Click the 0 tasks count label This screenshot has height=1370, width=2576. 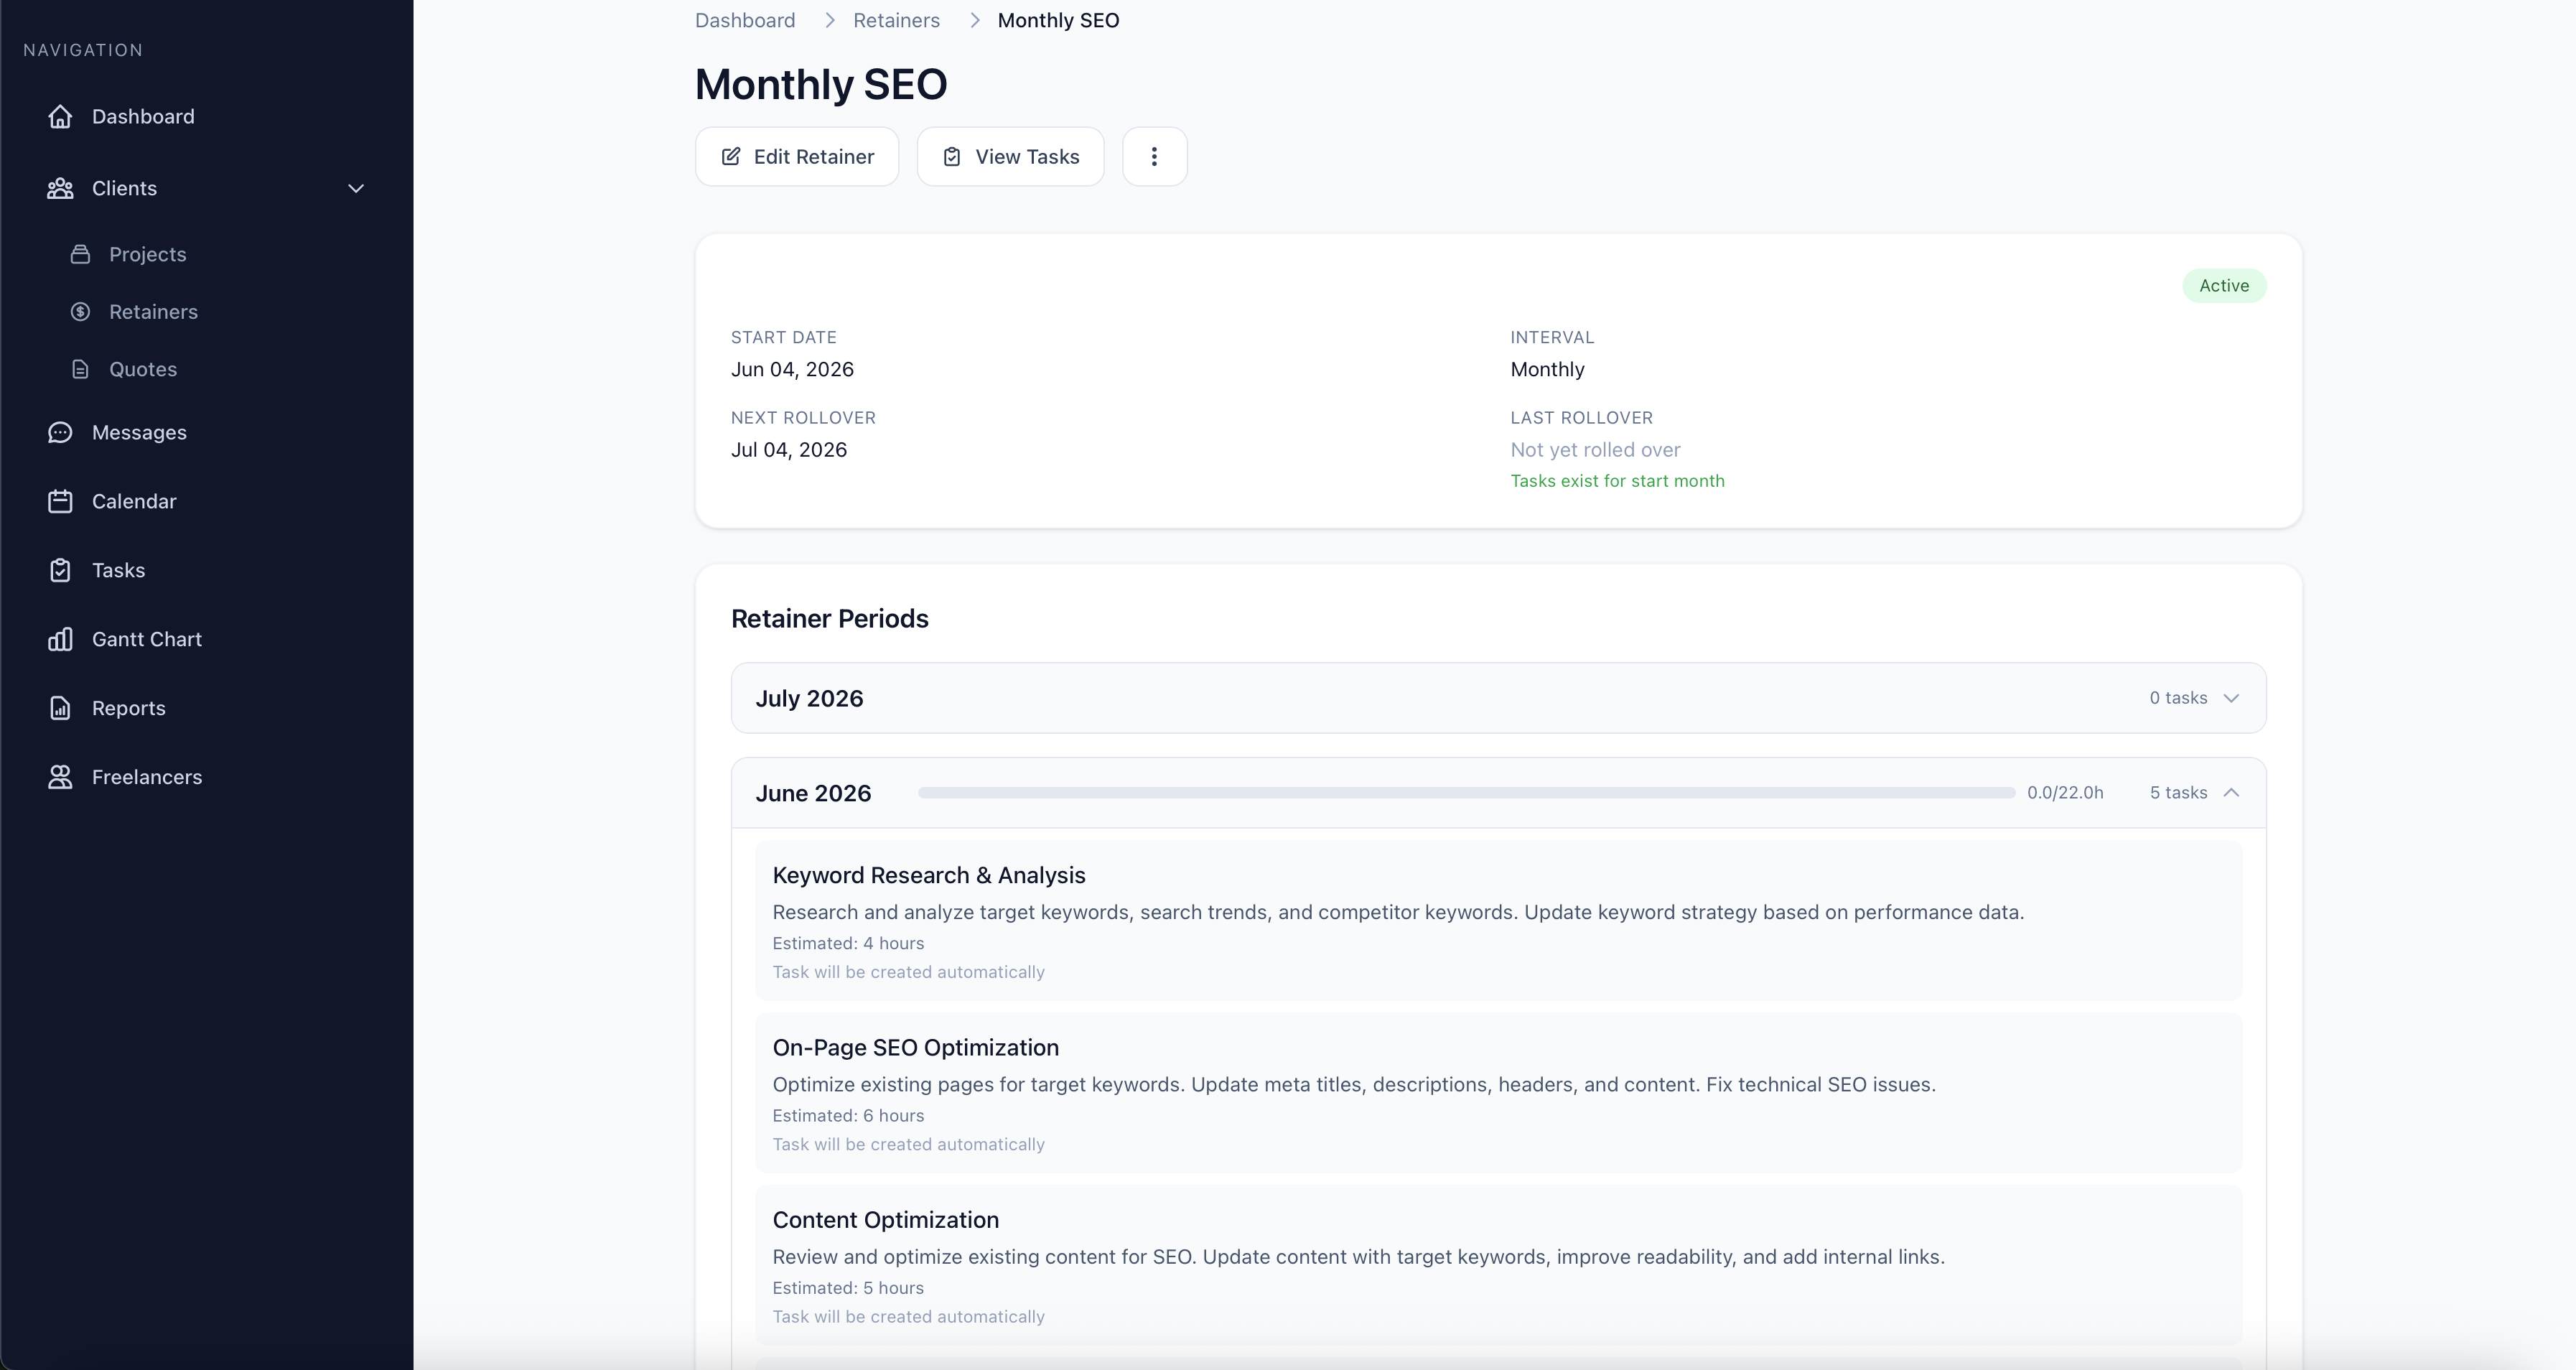[2178, 699]
